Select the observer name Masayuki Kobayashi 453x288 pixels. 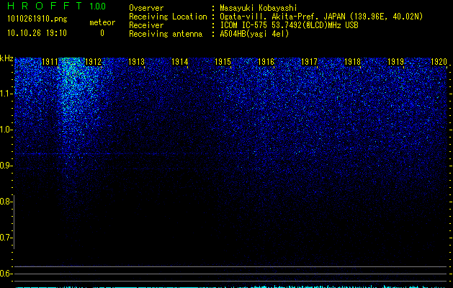[259, 8]
